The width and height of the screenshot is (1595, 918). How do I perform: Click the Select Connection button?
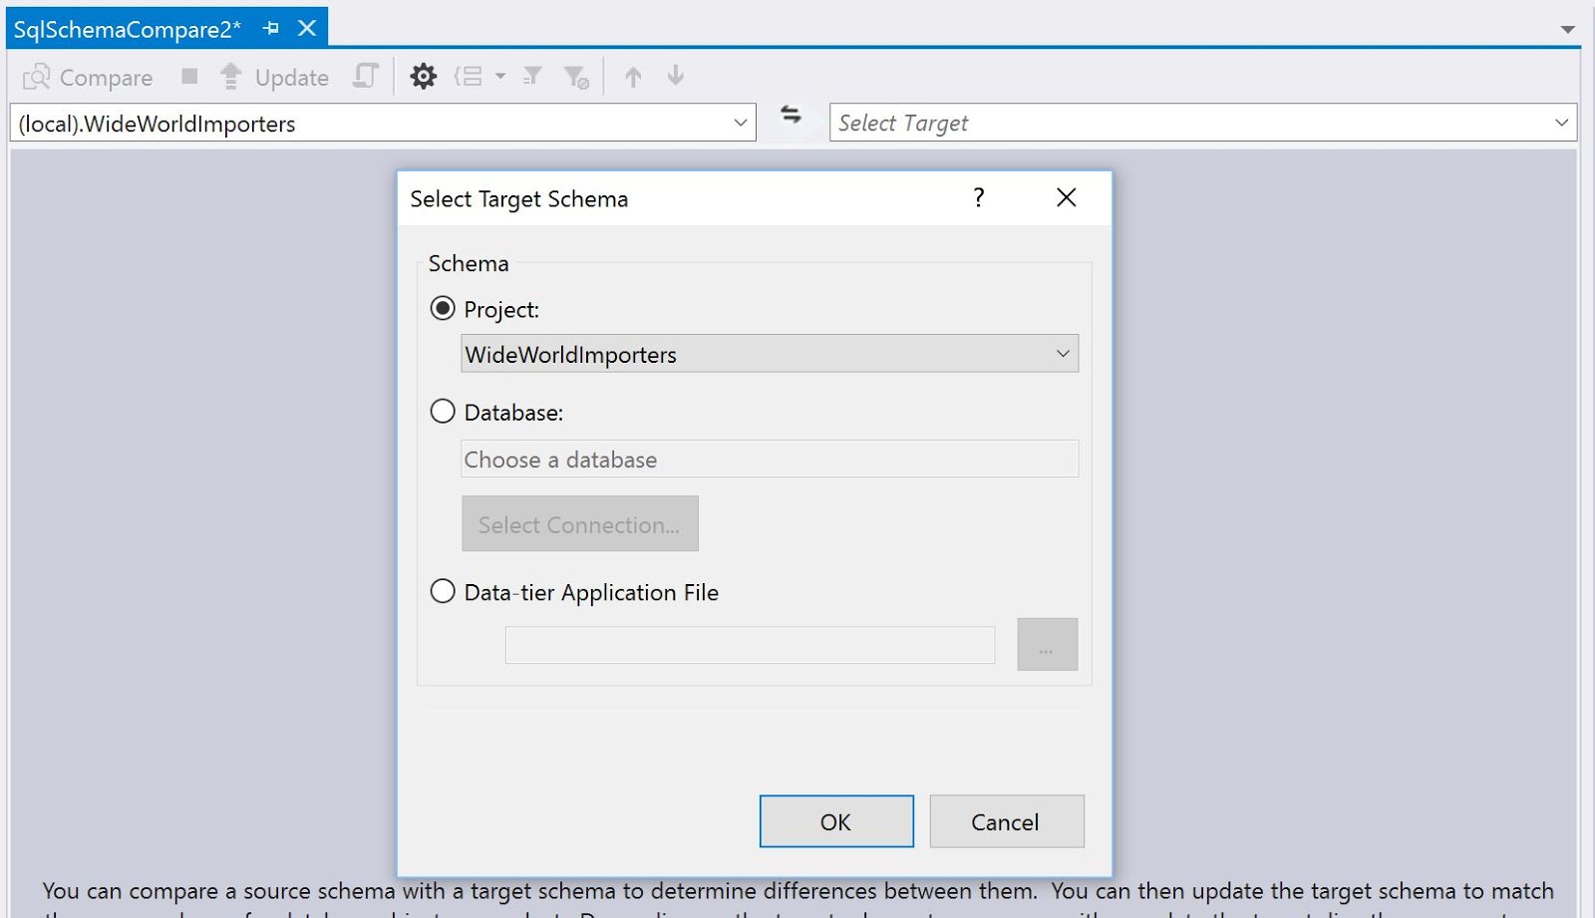580,523
